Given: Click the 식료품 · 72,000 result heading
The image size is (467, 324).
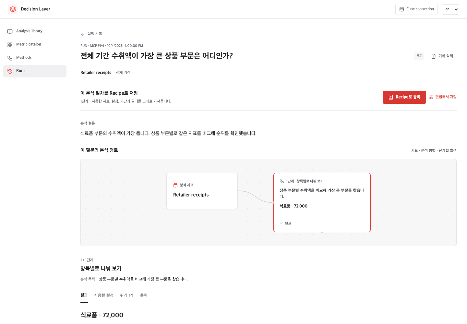Looking at the screenshot, I should point(102,315).
